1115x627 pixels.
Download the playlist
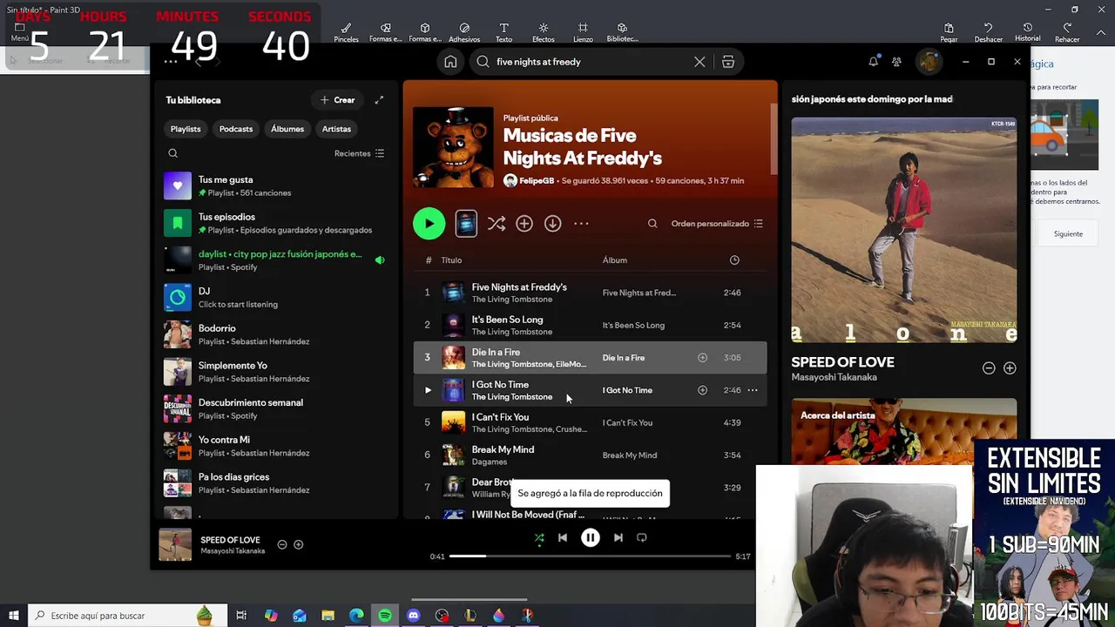click(x=552, y=224)
